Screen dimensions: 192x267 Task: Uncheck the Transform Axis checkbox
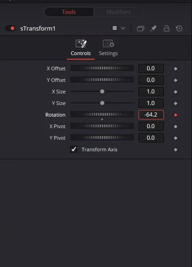(73, 149)
